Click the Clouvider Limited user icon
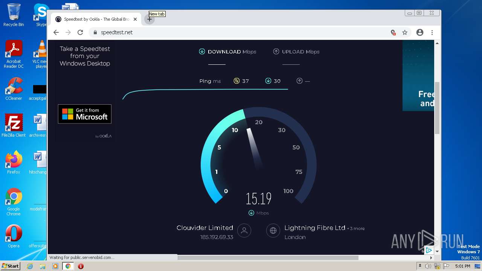The height and width of the screenshot is (271, 482). (x=244, y=231)
